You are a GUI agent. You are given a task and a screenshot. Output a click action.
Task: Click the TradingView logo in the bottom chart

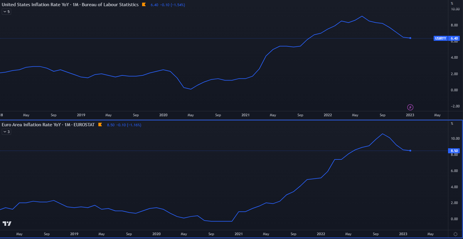7,223
